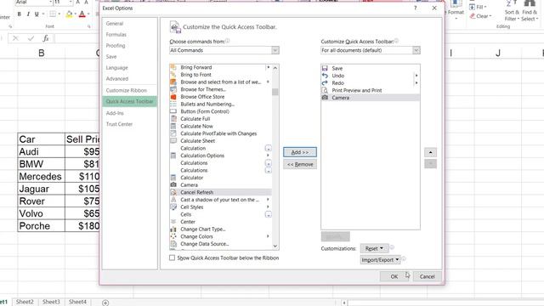Open the Formulas options category
Viewport: 544px width, 306px height.
[116, 35]
